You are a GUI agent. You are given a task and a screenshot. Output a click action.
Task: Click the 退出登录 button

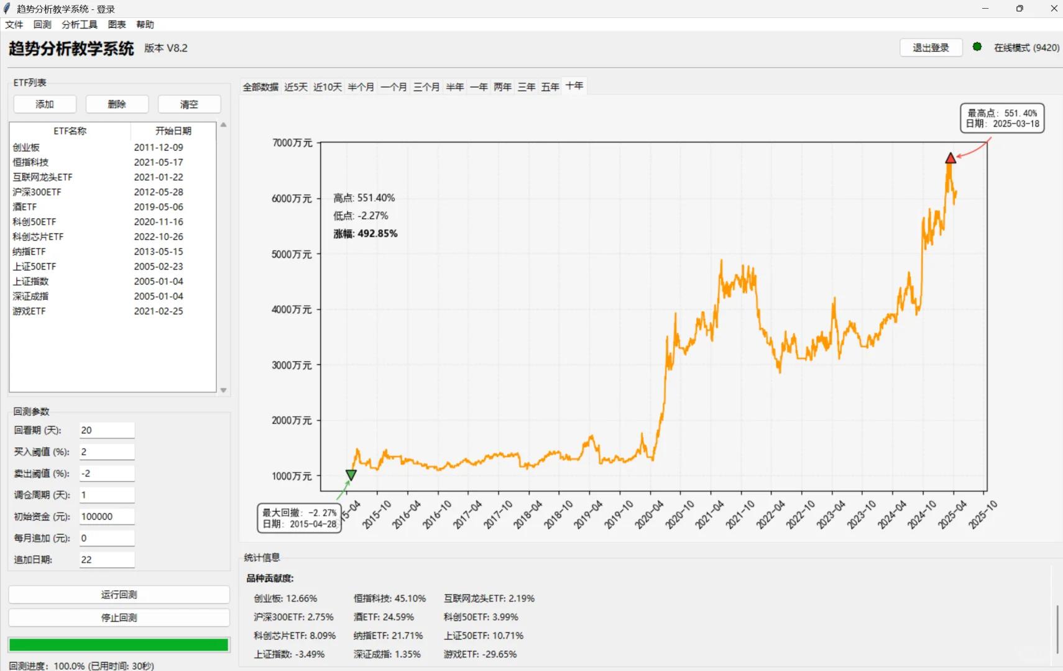tap(931, 48)
